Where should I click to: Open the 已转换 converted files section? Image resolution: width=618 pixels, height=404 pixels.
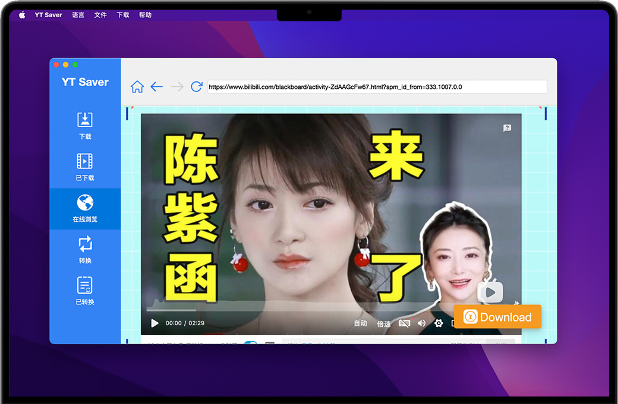coord(85,291)
